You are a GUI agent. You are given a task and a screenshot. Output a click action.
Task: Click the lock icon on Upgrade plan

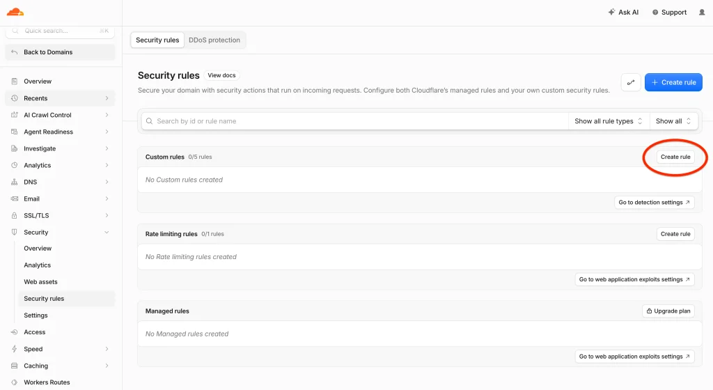pyautogui.click(x=649, y=311)
